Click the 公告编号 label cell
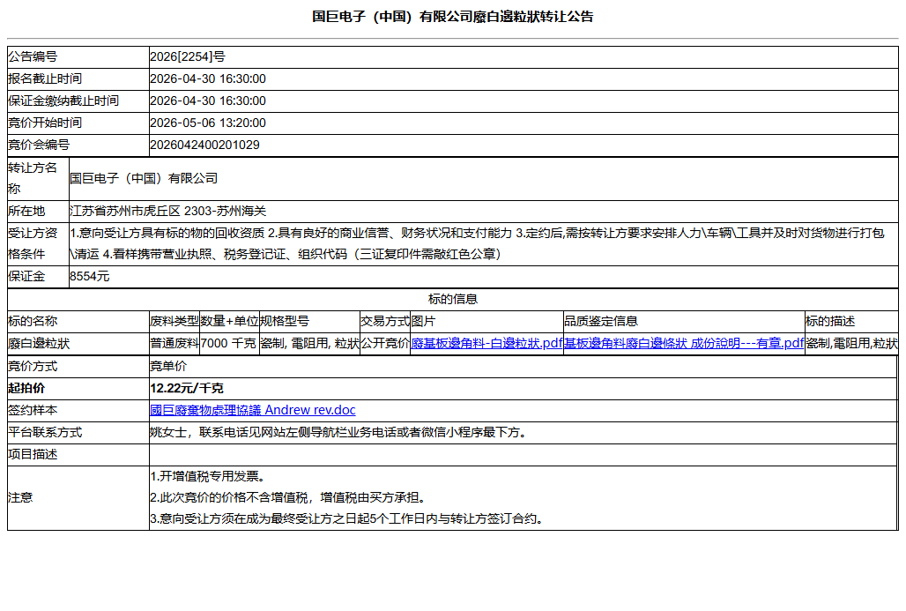 point(78,56)
